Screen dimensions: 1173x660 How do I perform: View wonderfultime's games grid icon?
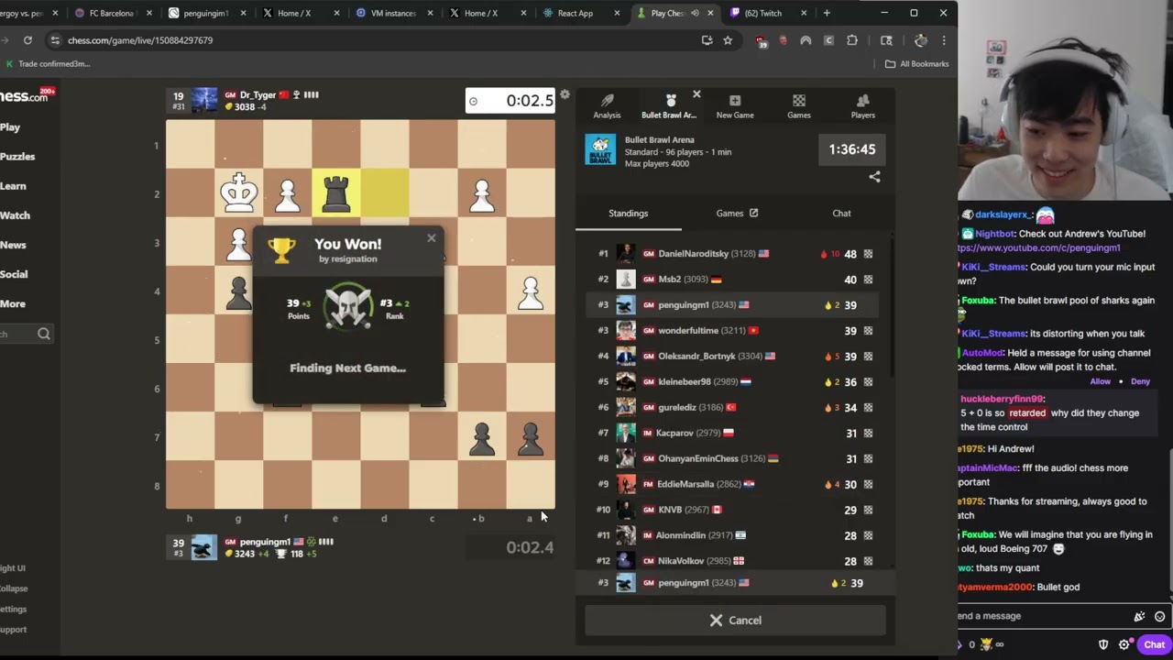pyautogui.click(x=868, y=331)
